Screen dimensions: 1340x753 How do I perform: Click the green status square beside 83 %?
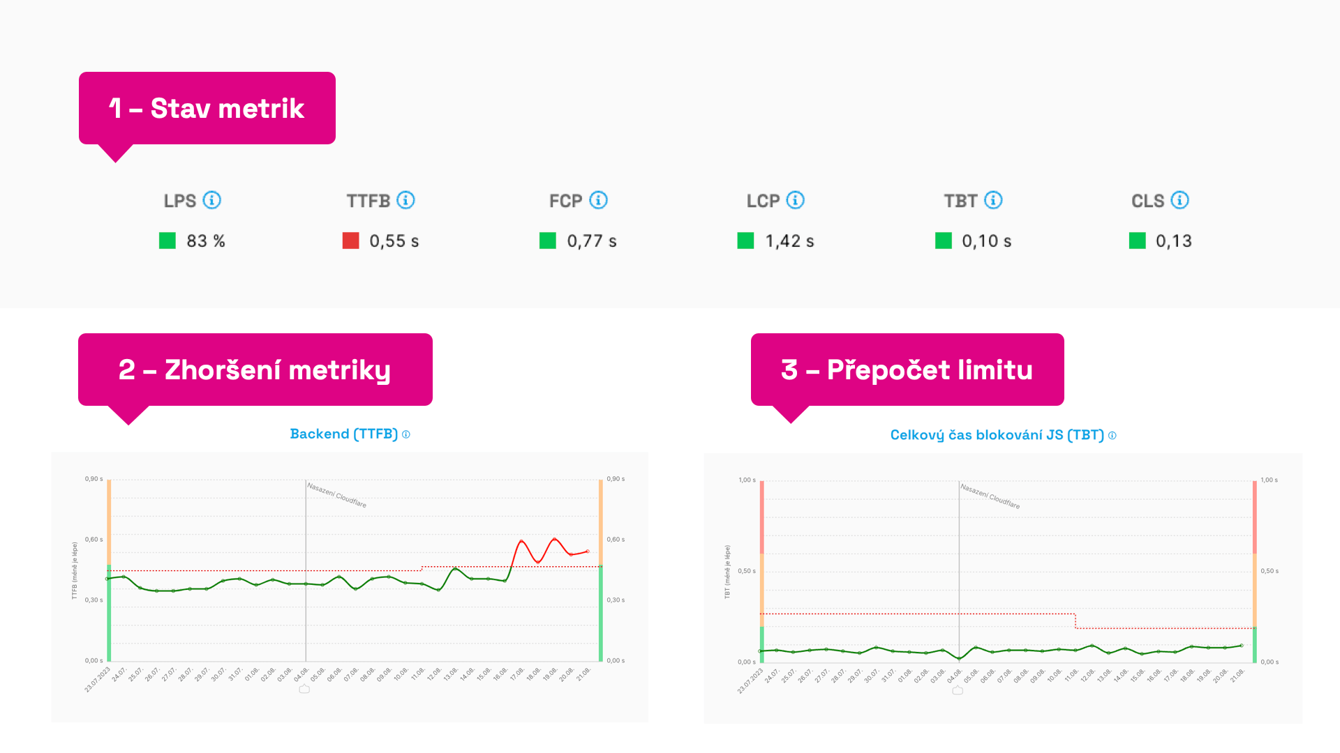point(167,241)
